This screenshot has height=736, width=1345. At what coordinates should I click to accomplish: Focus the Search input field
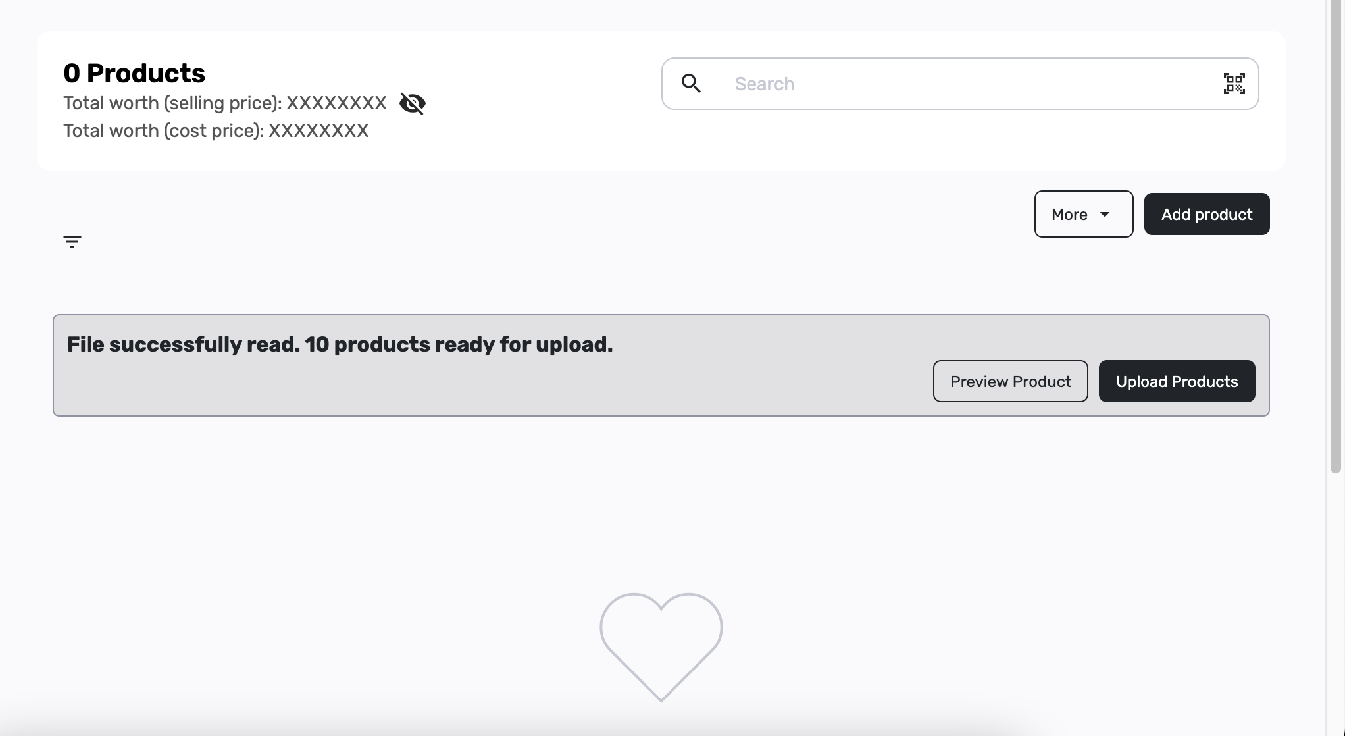tap(960, 84)
